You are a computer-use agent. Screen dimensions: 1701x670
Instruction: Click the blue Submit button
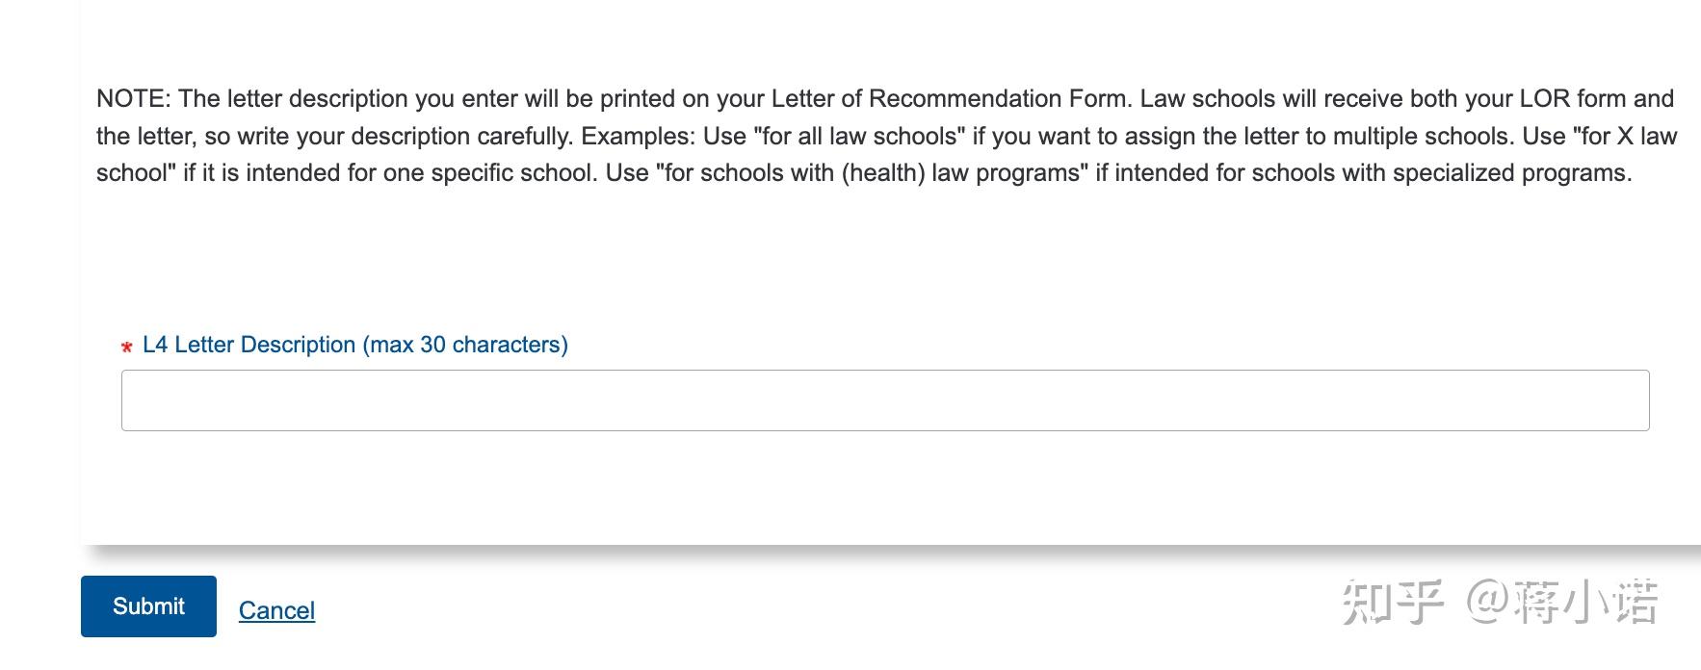click(148, 606)
